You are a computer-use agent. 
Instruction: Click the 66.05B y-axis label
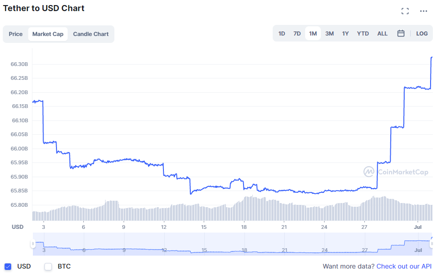[x=19, y=134]
